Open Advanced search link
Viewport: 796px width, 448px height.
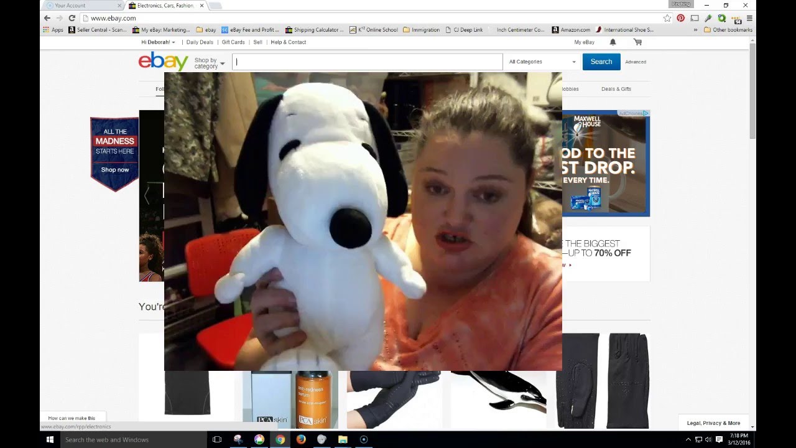point(636,62)
